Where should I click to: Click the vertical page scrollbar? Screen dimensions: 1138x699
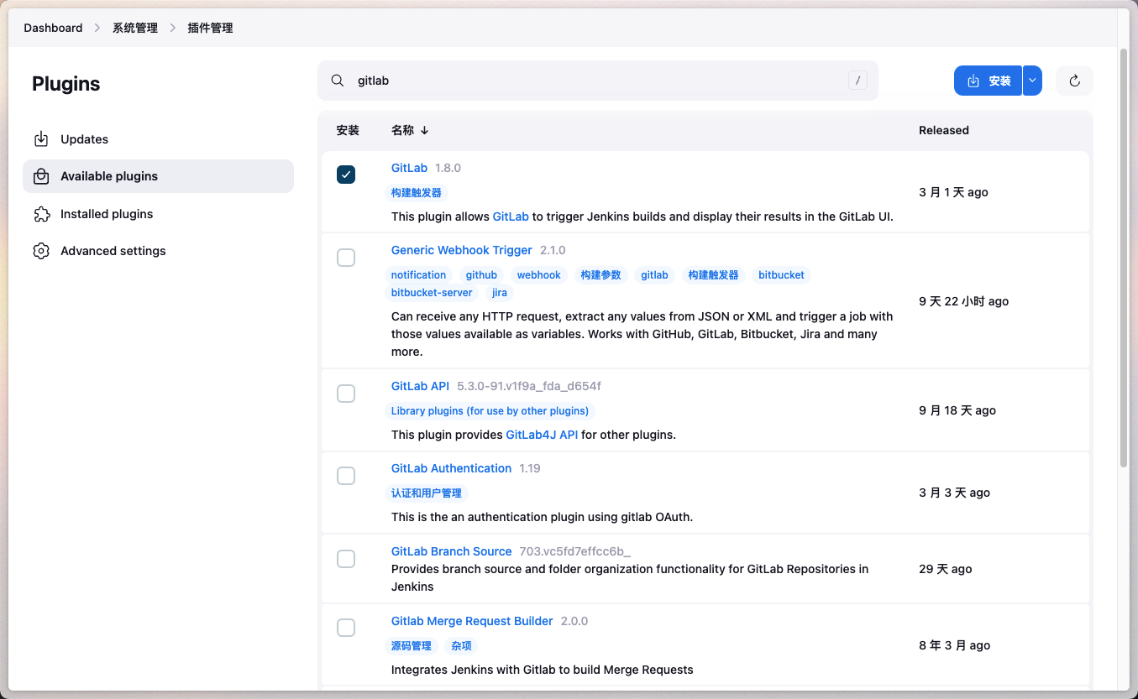(1124, 258)
